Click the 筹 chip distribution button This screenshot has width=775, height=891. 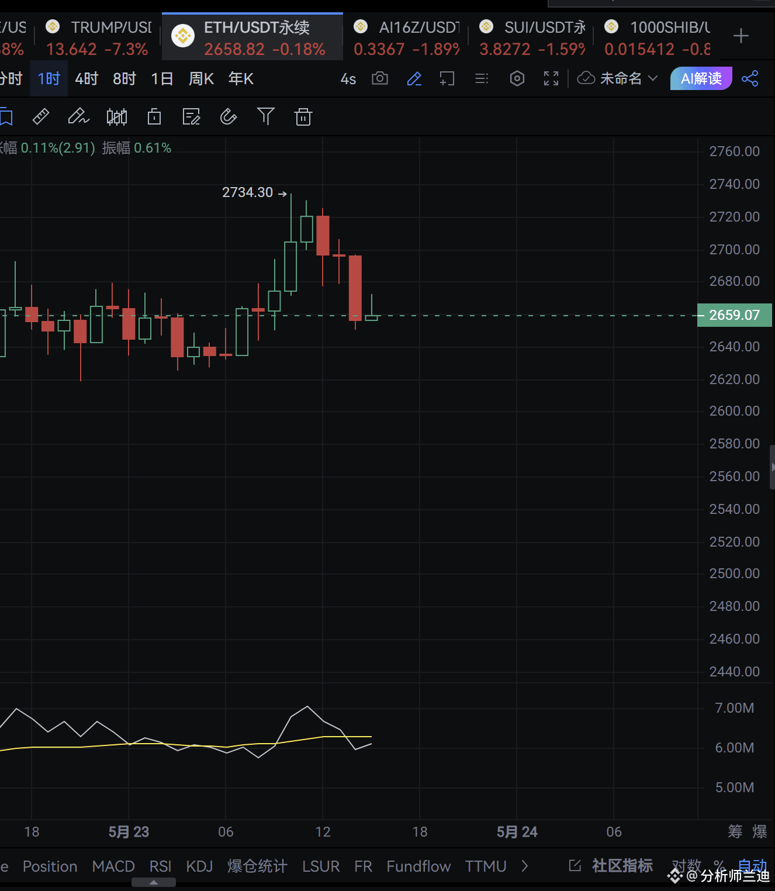point(735,831)
